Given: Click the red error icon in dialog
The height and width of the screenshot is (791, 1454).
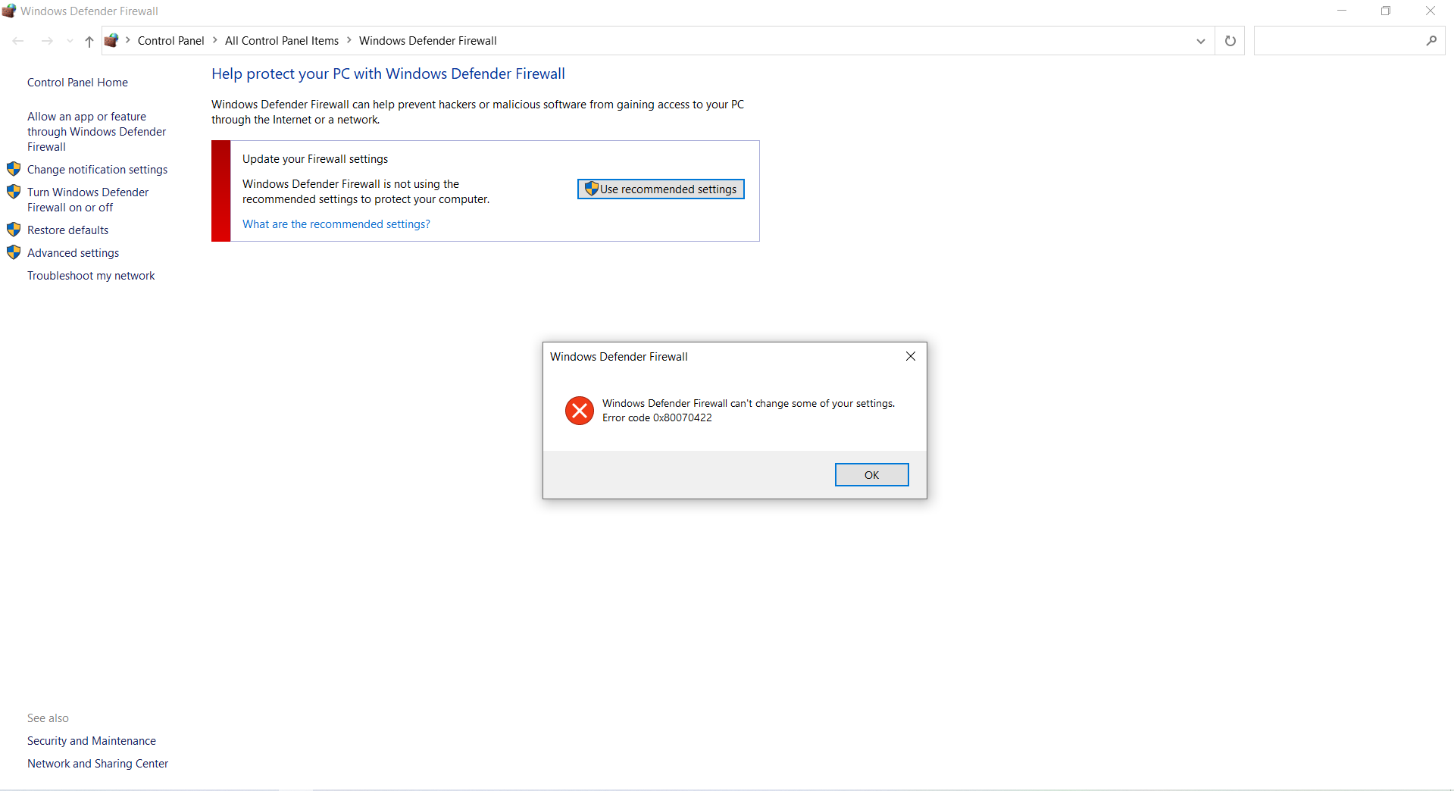Looking at the screenshot, I should tap(580, 411).
